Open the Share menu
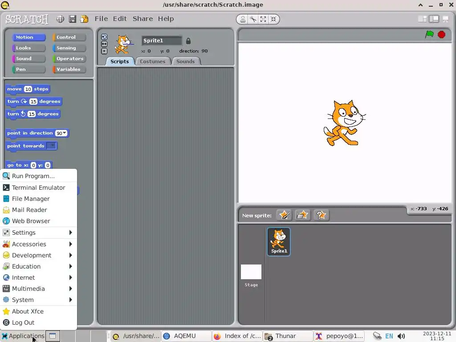456x342 pixels. pos(142,19)
